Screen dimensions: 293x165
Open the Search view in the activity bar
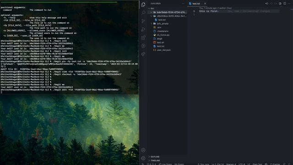click(143, 12)
